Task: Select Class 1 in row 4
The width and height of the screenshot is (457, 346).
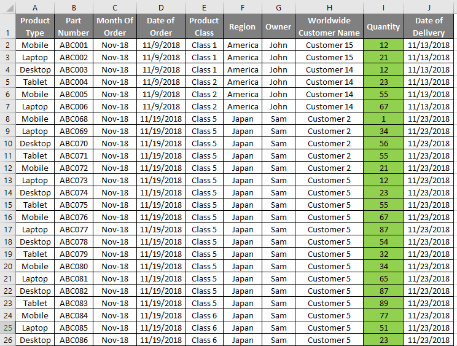Action: pos(205,69)
